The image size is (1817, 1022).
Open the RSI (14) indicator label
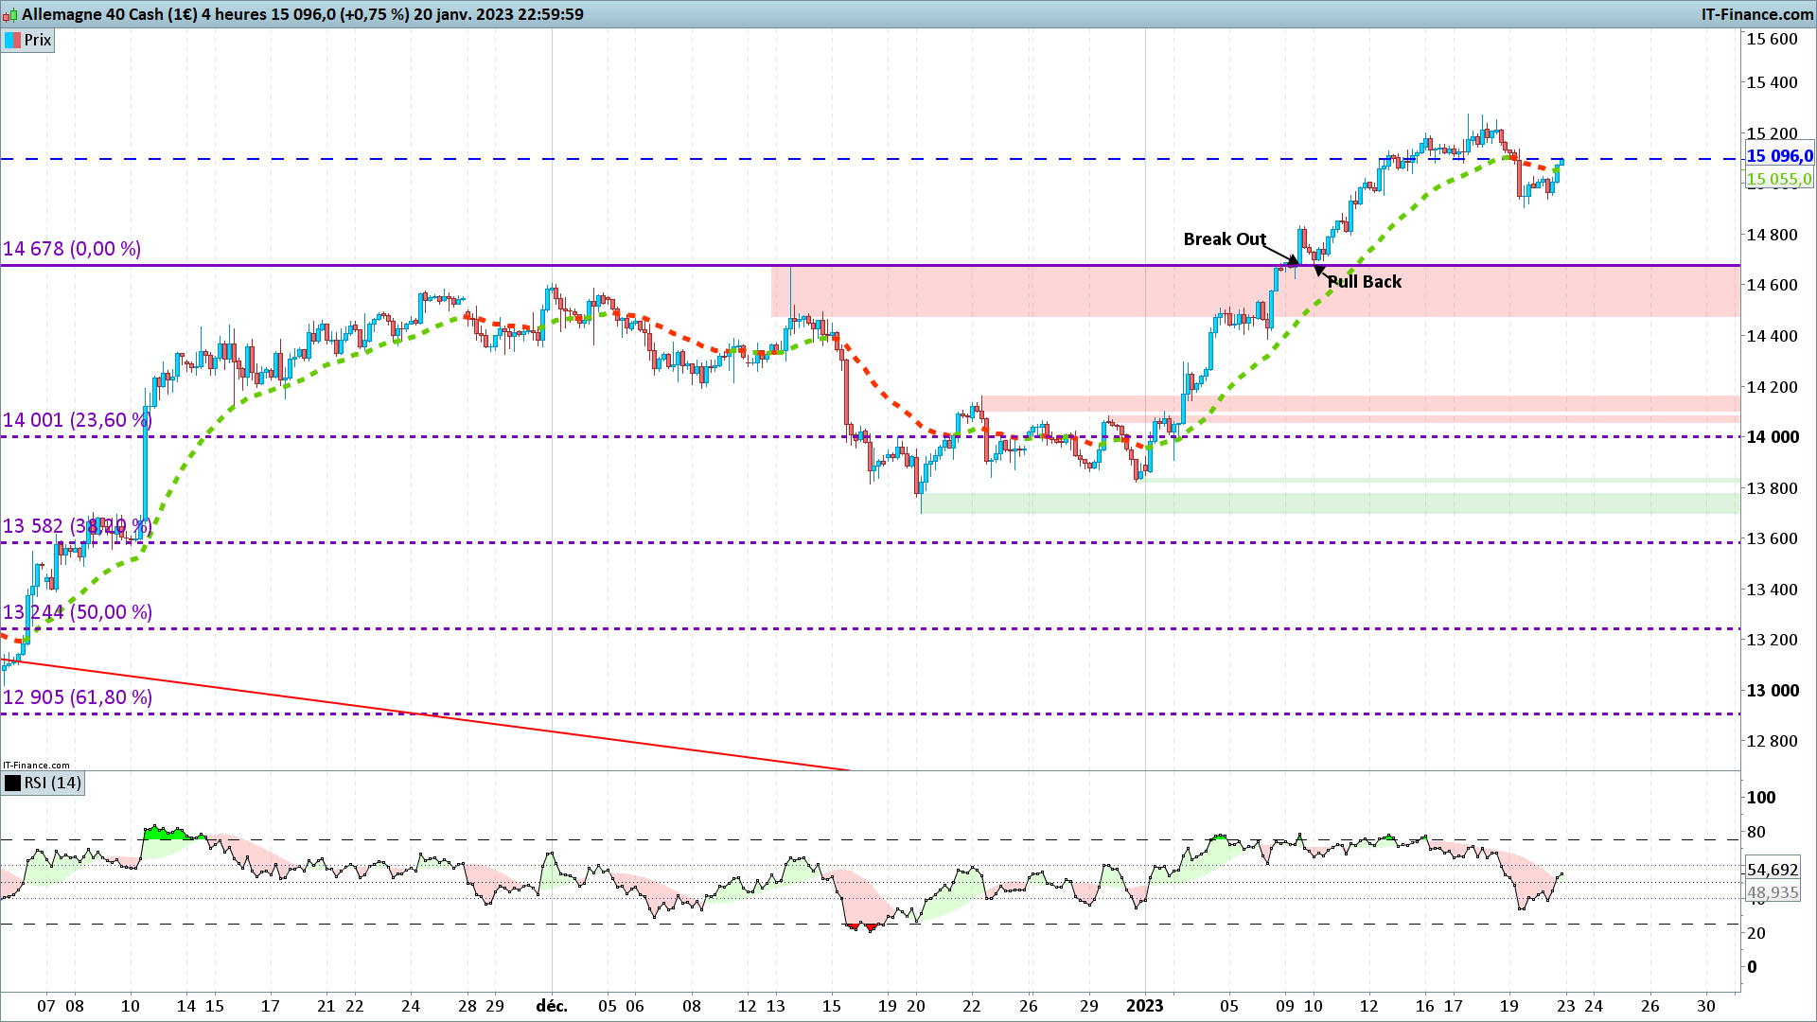point(53,783)
